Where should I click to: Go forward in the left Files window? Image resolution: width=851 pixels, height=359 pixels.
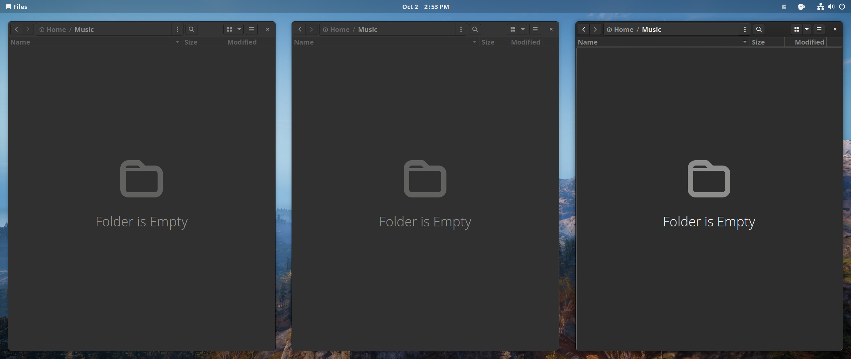(28, 29)
